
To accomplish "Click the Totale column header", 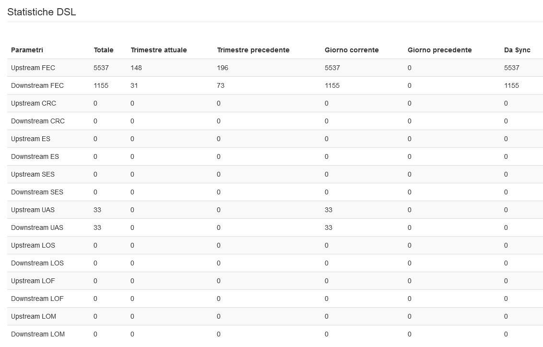I will [104, 50].
